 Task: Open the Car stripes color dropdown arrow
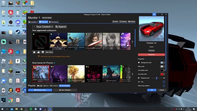pyautogui.click(x=164, y=70)
